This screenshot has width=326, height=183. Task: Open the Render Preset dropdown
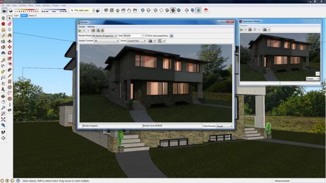(104, 36)
